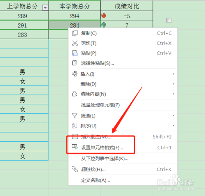Image resolution: width=205 pixels, height=196 pixels.
Task: Click the 本学期总分 column header cell
Action: pos(75,6)
